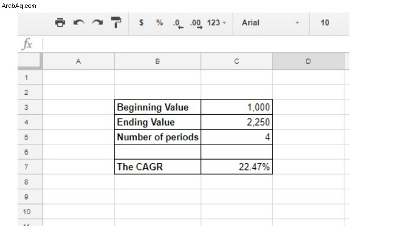
Task: Decrease decimal places
Action: 178,23
